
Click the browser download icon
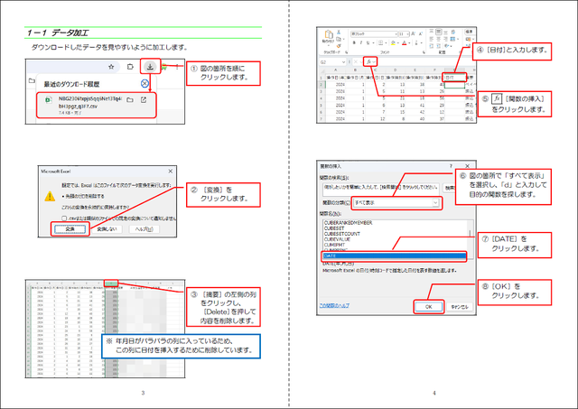click(x=150, y=67)
